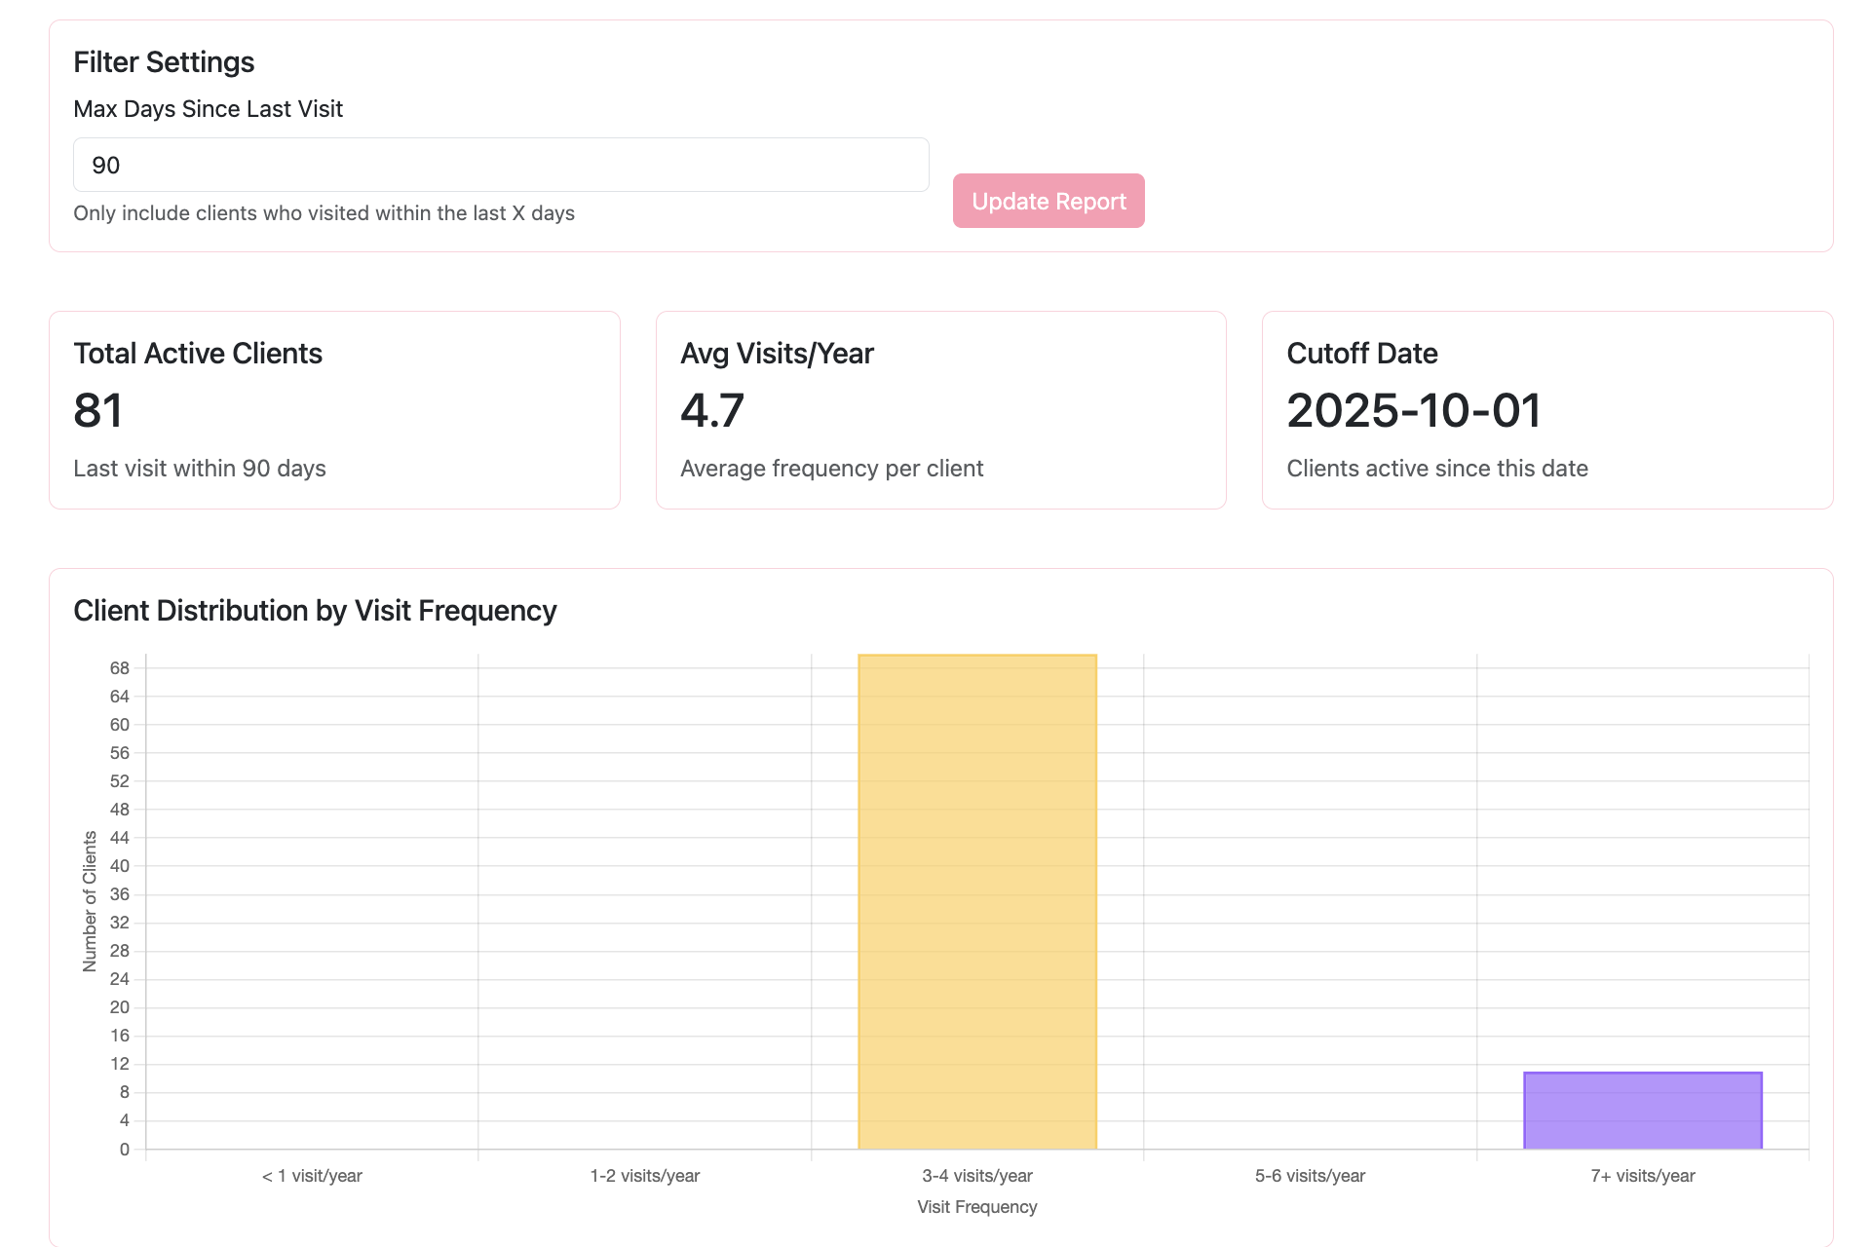
Task: Click the Update Report button
Action: pyautogui.click(x=1049, y=201)
